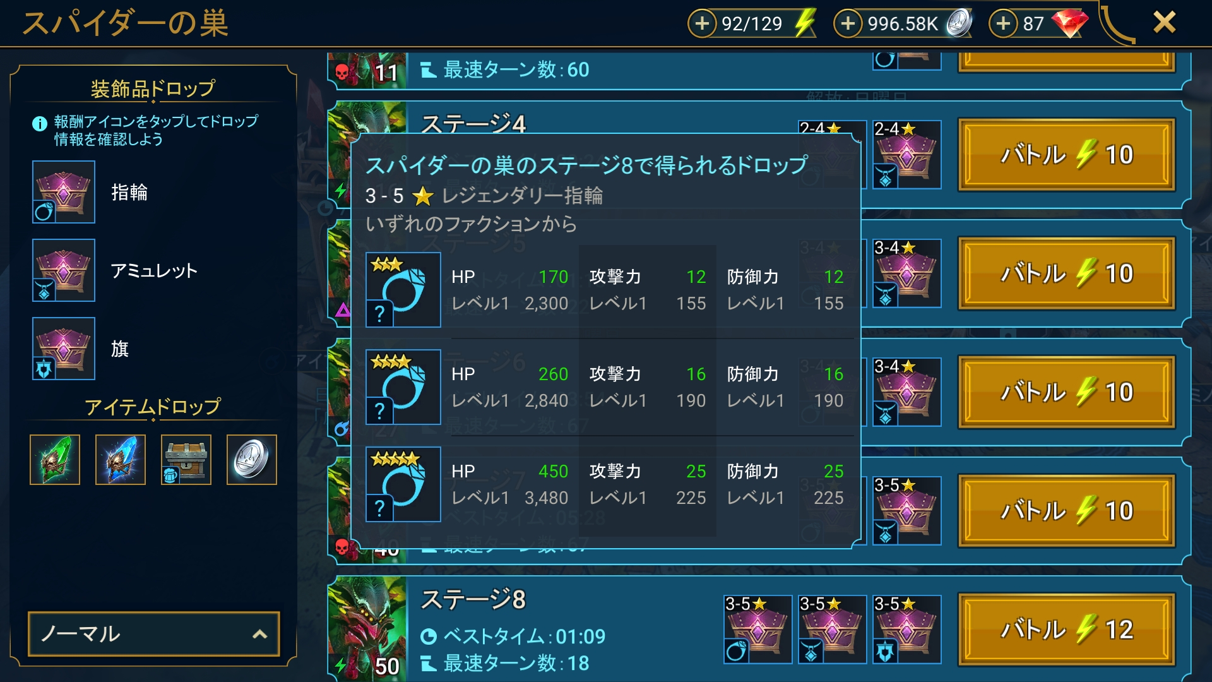Select the blue crystal item drop icon
Viewport: 1212px width, 682px height.
pos(121,460)
